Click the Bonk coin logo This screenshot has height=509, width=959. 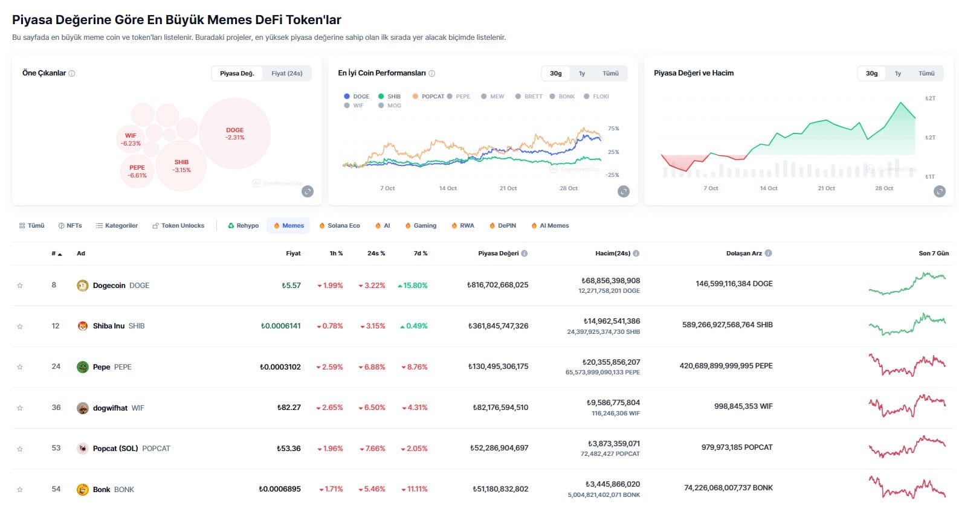[83, 490]
